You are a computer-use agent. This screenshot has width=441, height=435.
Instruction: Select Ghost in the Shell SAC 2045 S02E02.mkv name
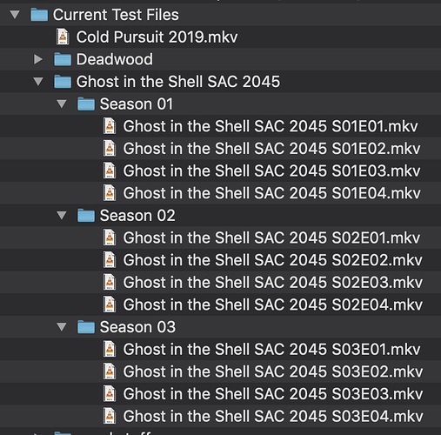point(273,260)
